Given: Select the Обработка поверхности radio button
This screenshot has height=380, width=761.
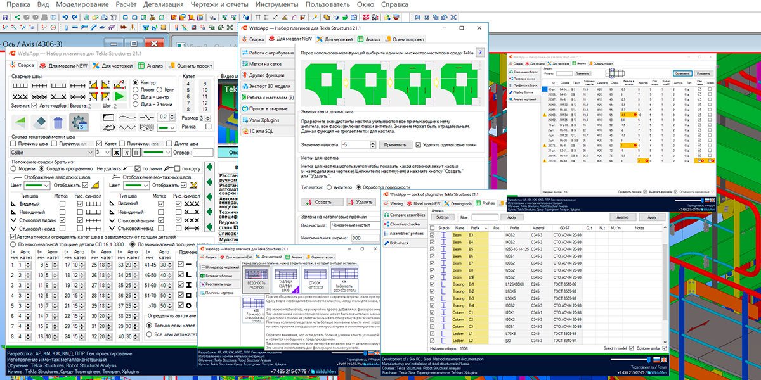Looking at the screenshot, I should coord(358,187).
